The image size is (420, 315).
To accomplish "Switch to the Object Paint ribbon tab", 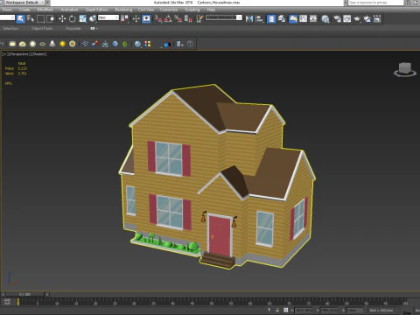I will coord(42,28).
